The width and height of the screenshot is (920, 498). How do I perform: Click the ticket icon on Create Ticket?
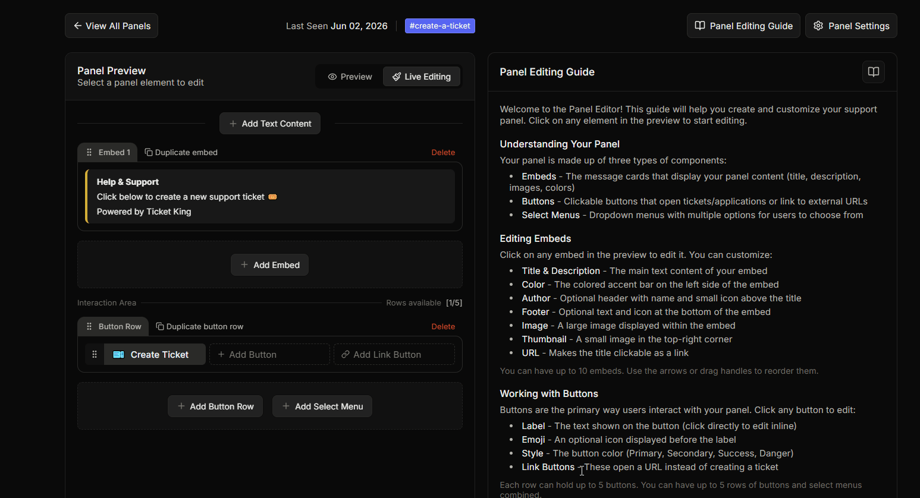coord(119,355)
